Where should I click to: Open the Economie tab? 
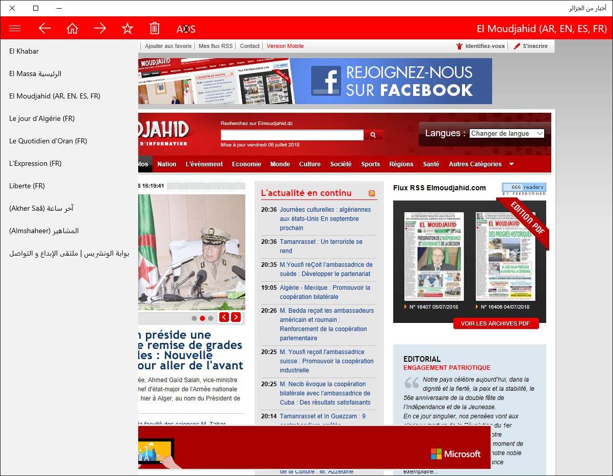click(x=246, y=164)
